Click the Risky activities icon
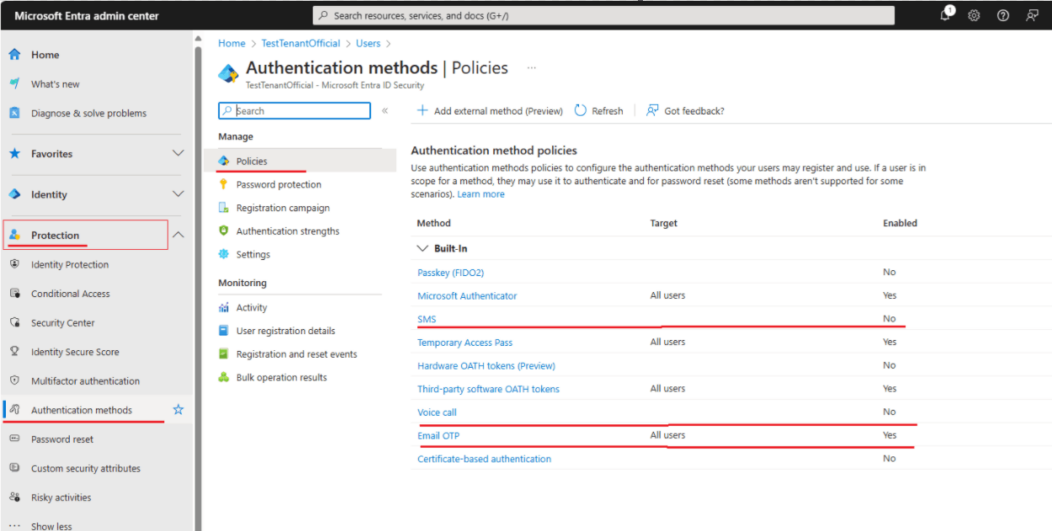This screenshot has height=531, width=1052. (x=14, y=497)
